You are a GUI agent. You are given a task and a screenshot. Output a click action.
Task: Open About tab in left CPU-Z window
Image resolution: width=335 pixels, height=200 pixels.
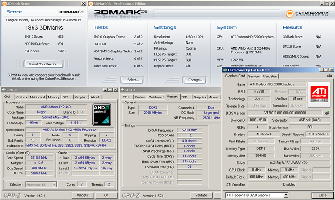coord(95,97)
